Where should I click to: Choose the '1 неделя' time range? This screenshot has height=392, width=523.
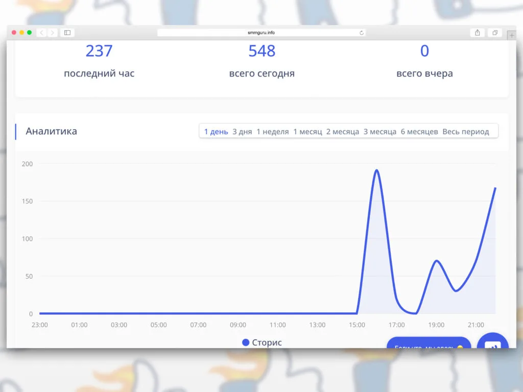point(273,132)
